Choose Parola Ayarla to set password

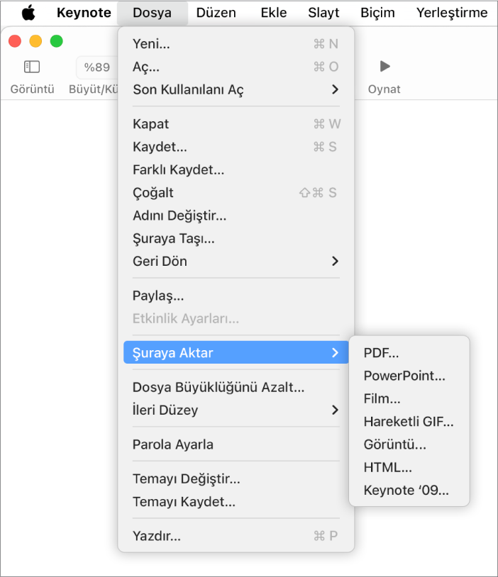pos(236,444)
